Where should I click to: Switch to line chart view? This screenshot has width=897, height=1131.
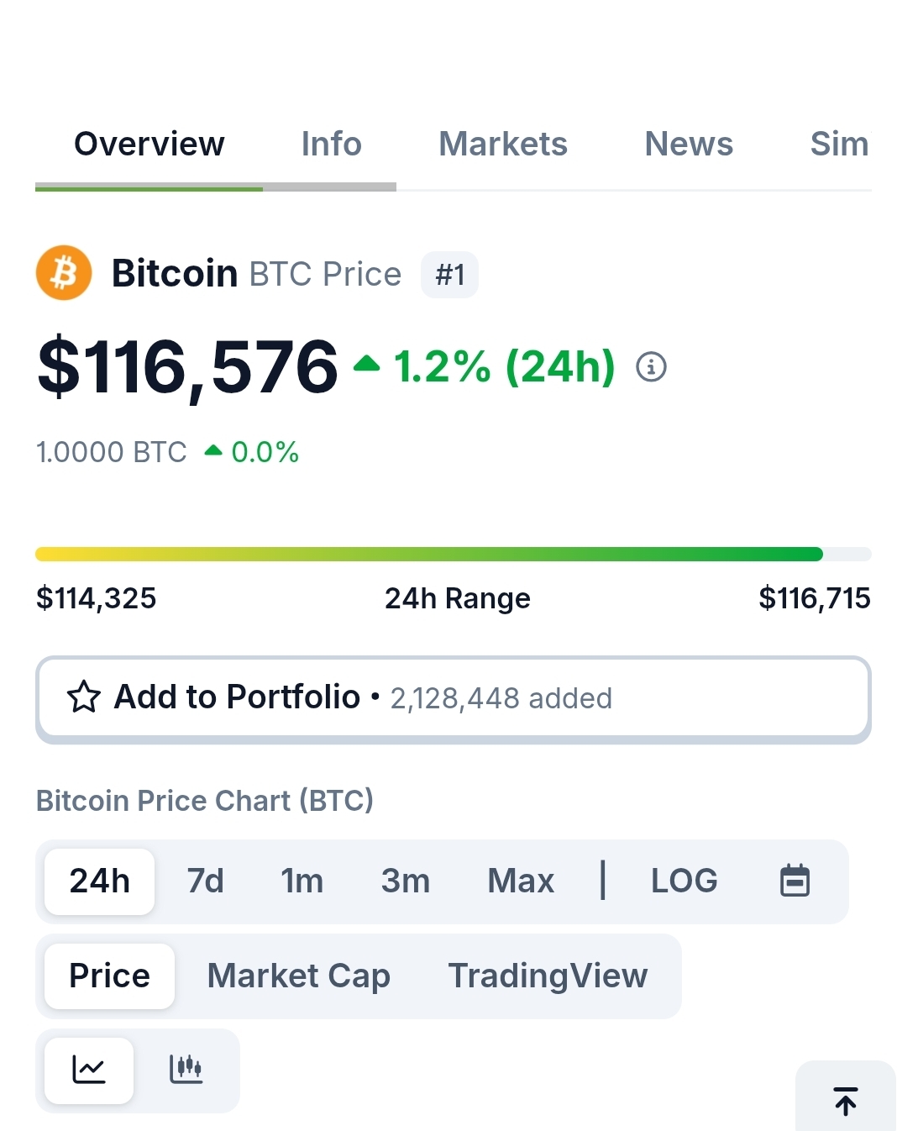click(x=89, y=1071)
